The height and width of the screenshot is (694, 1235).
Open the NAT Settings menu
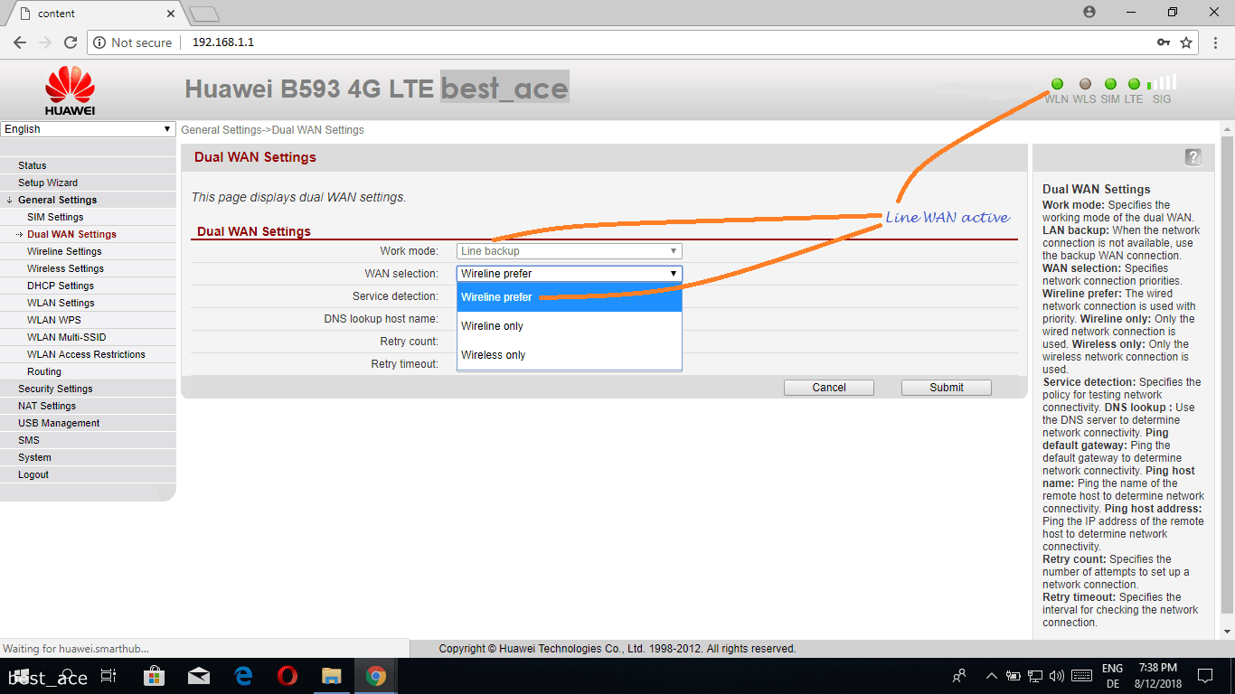tap(47, 406)
